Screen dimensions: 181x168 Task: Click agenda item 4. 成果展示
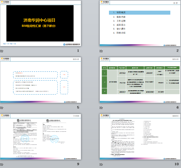click(x=119, y=25)
